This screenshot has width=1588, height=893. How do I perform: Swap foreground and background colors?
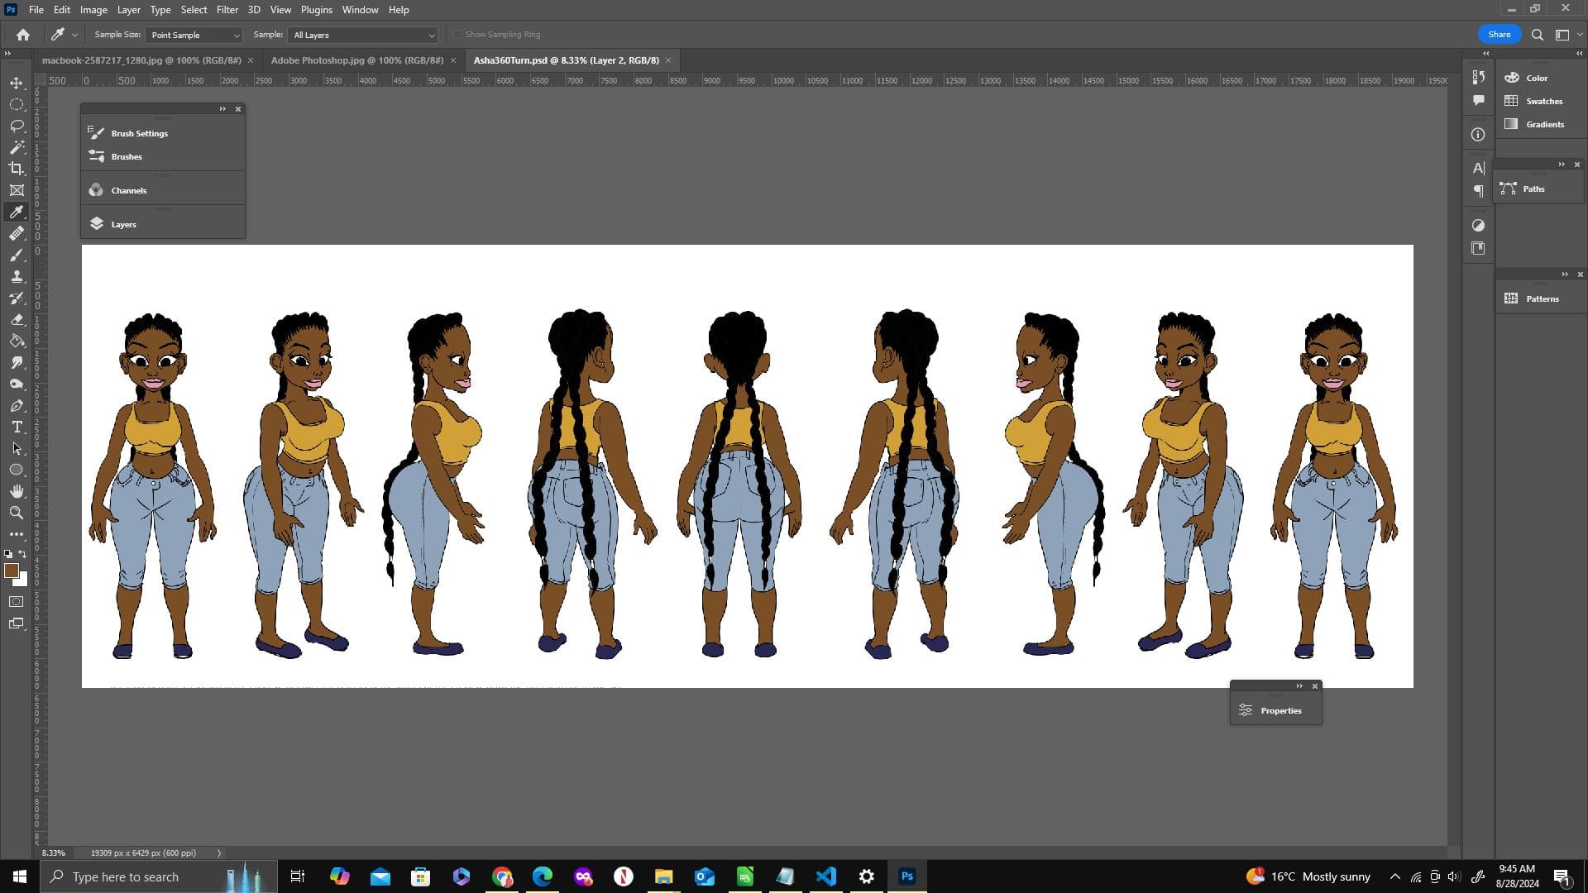pos(23,554)
